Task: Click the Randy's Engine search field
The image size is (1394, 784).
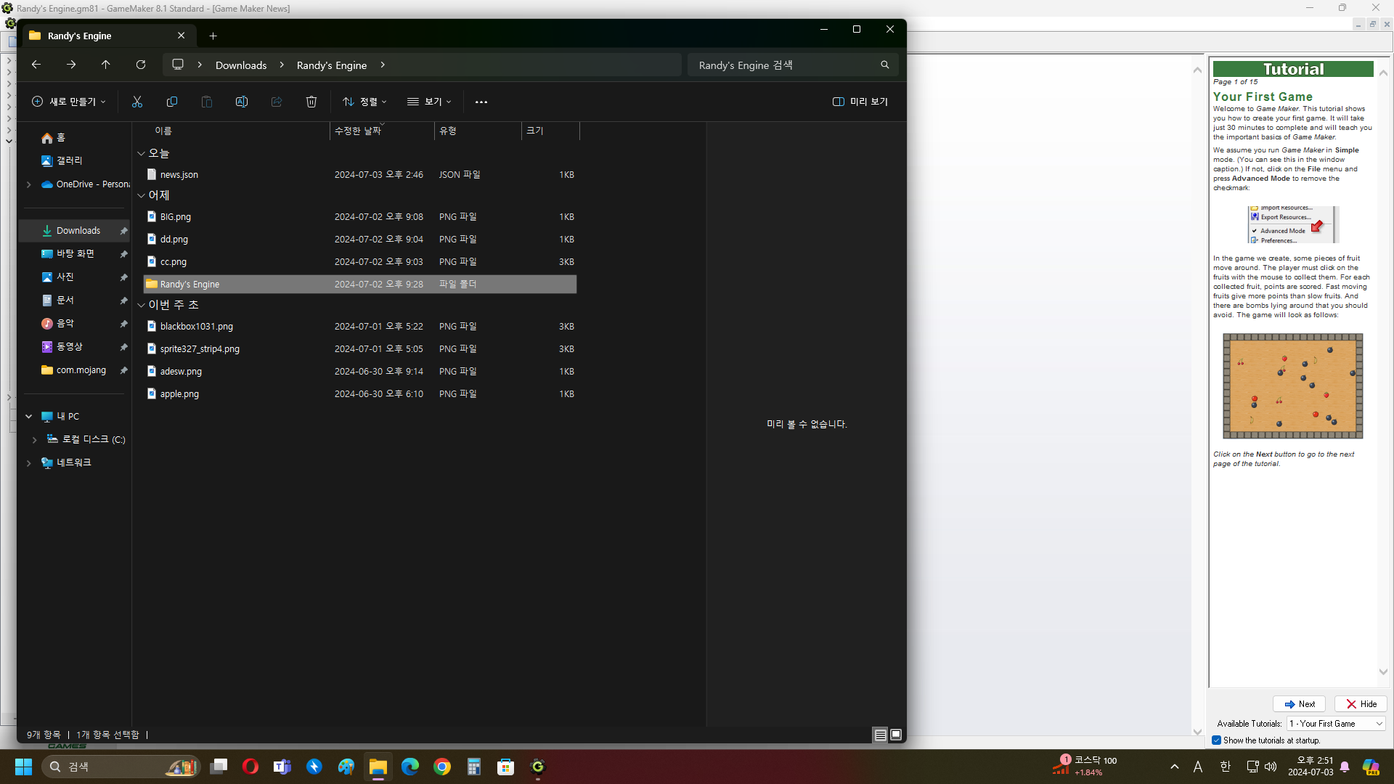Action: coord(784,65)
